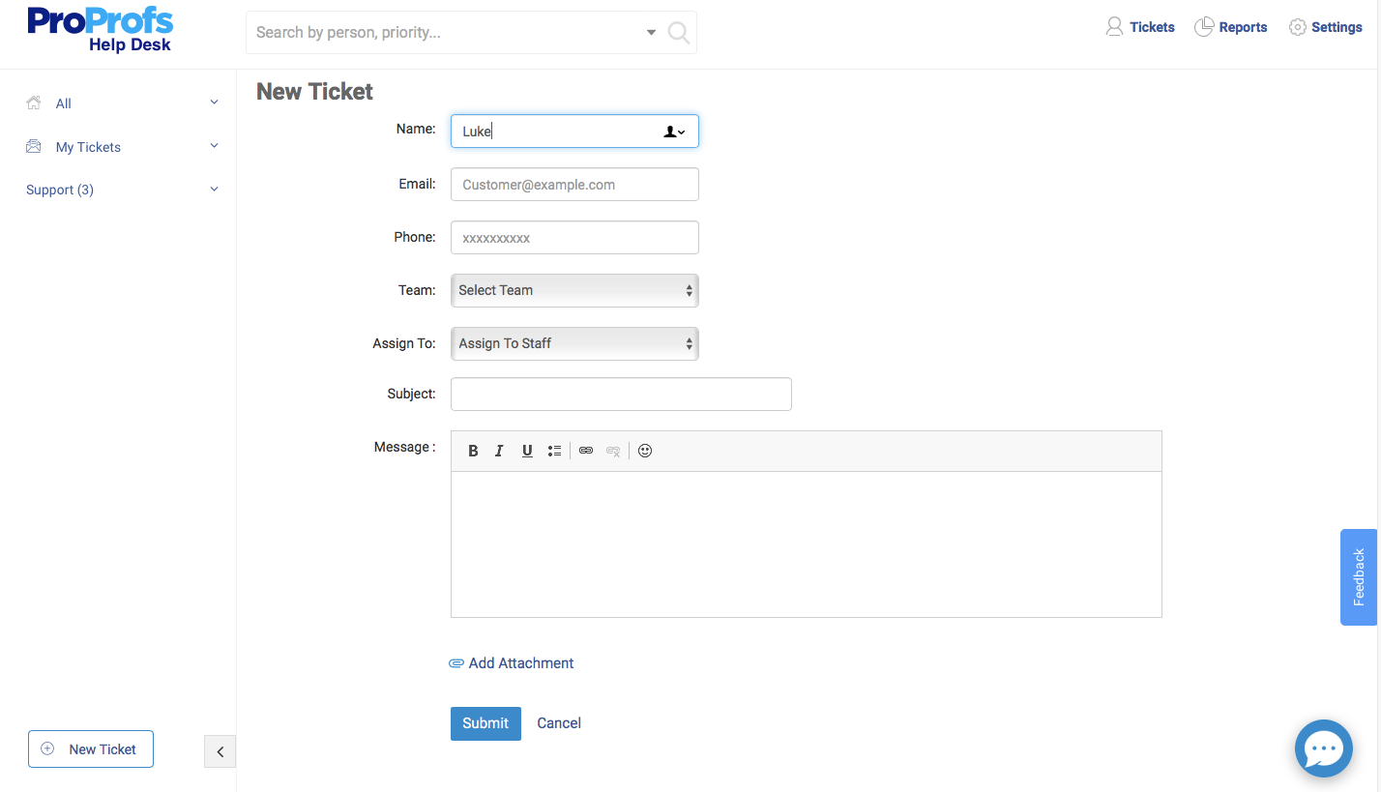
Task: Open the Reports menu
Action: pos(1231,27)
